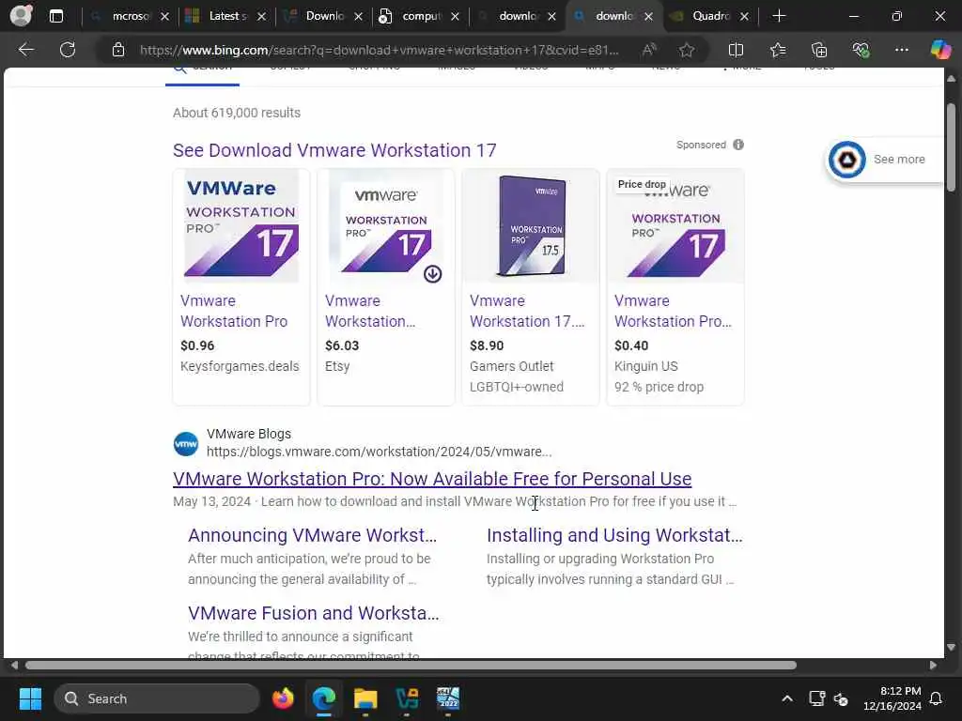
Task: Open the Windows Start menu
Action: (30, 698)
